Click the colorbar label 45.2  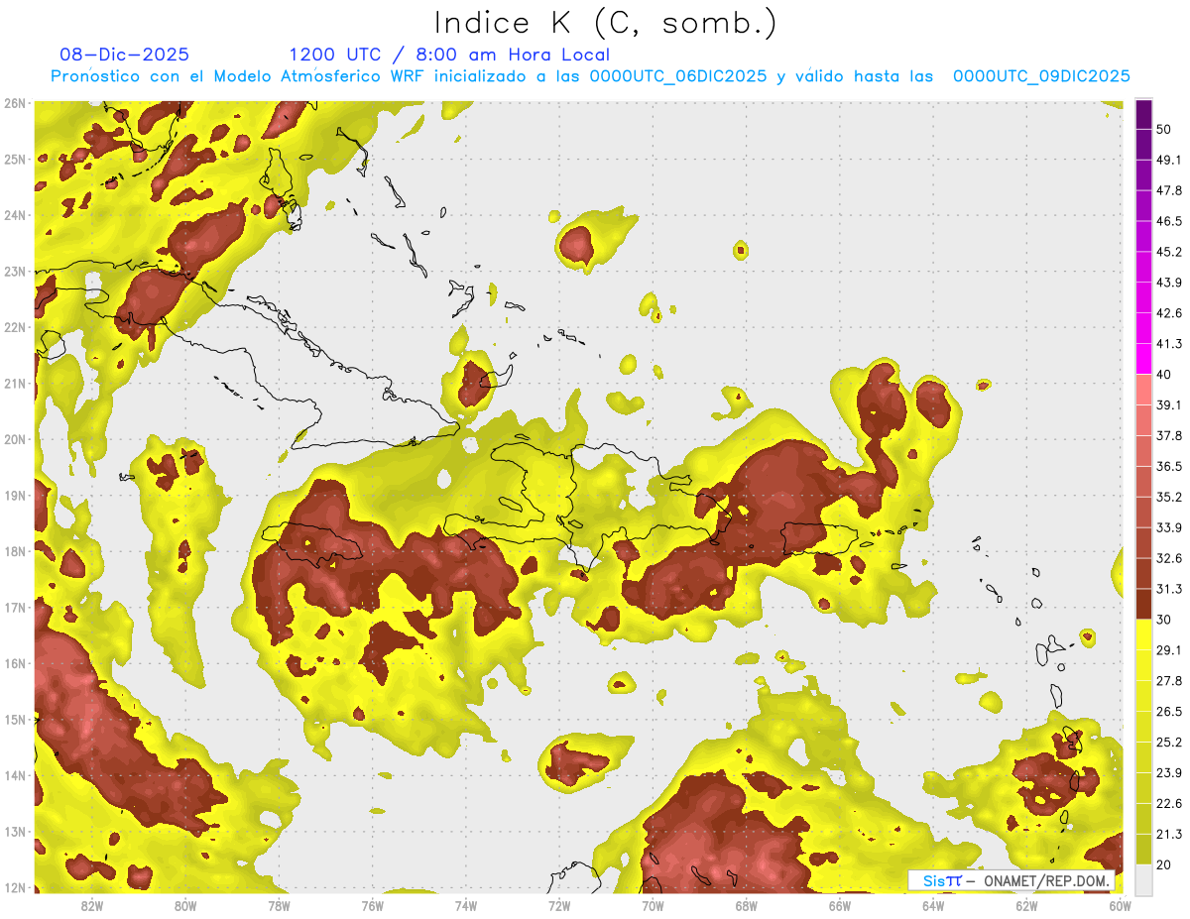click(x=1169, y=252)
